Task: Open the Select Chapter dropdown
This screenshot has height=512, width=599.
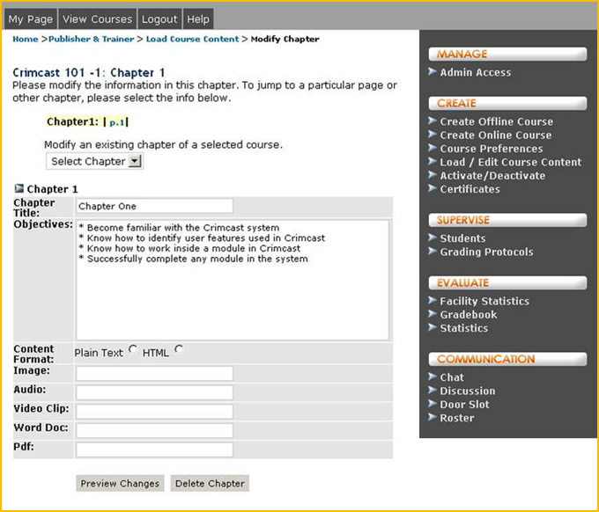Action: (x=94, y=161)
